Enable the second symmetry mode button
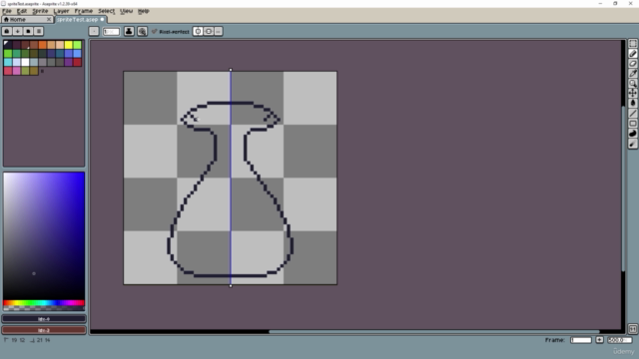Image resolution: width=639 pixels, height=359 pixels. (209, 31)
